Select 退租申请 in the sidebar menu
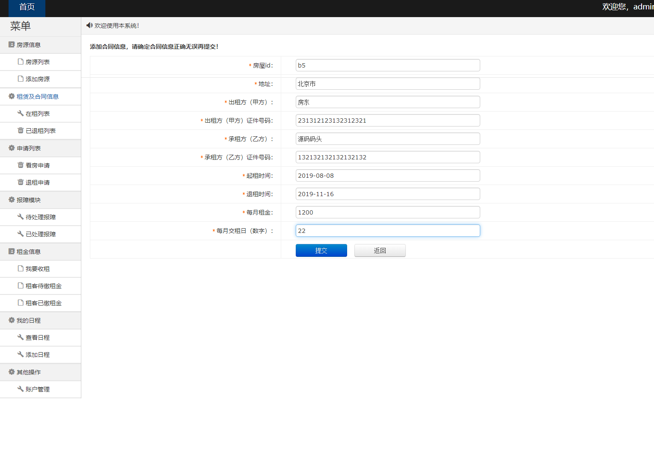This screenshot has height=456, width=654. [38, 182]
